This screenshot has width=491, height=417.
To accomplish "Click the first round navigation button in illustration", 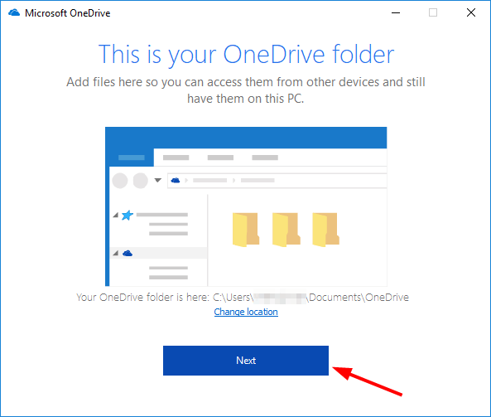I will (120, 180).
